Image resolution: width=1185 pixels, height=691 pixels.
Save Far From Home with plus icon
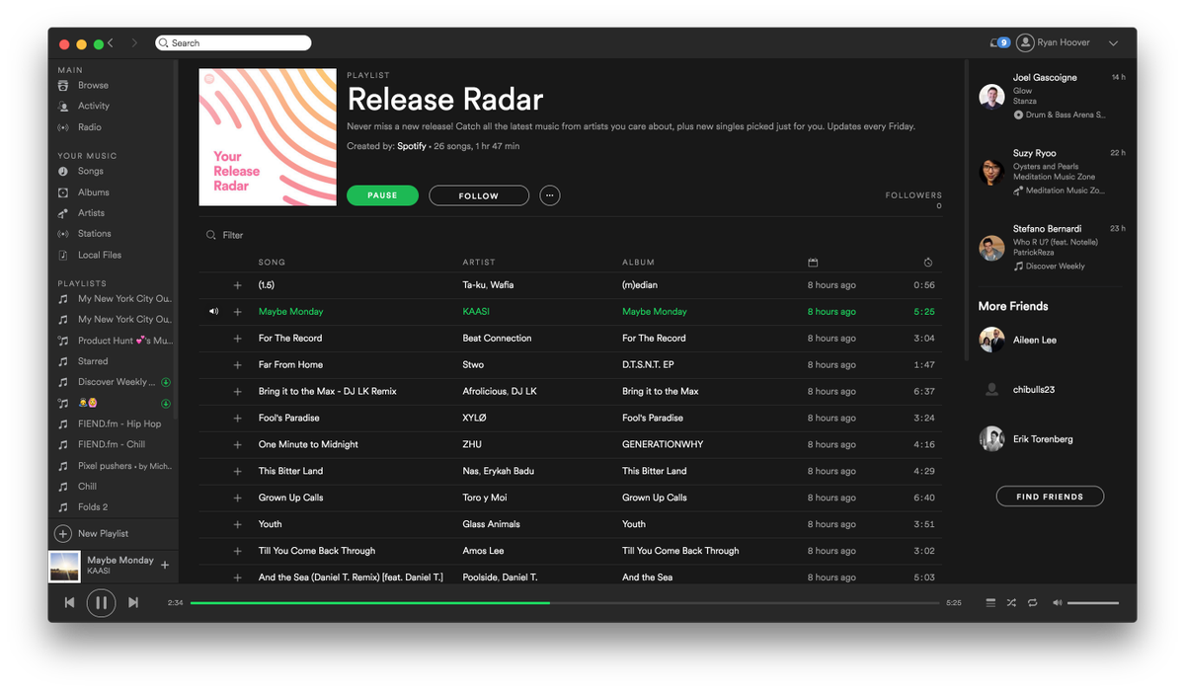tap(237, 365)
